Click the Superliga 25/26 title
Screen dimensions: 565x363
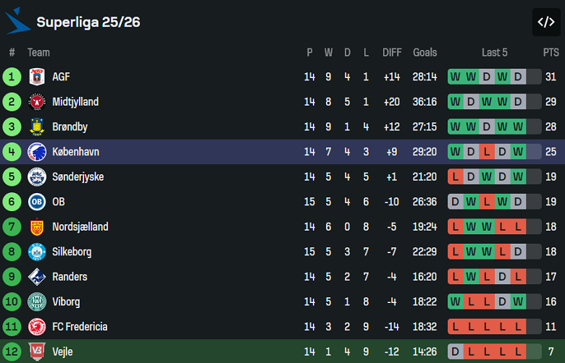88,22
